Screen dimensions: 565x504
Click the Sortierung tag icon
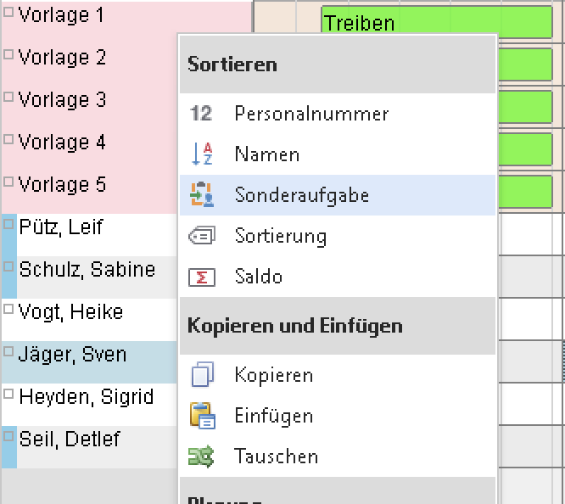coord(202,236)
